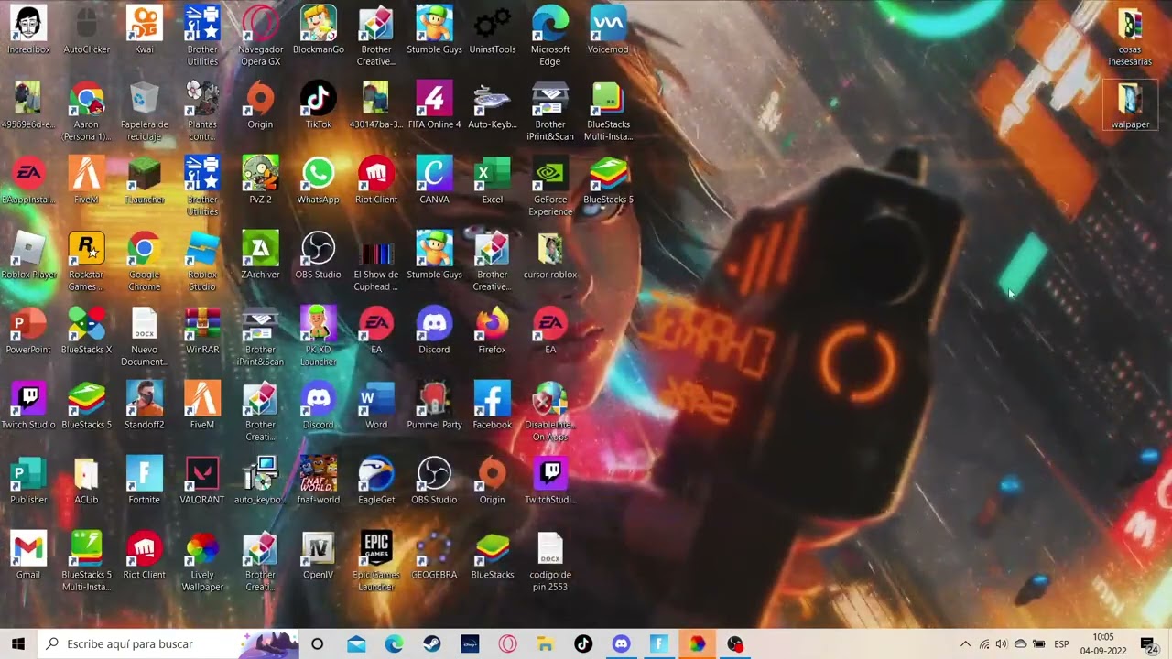1172x659 pixels.
Task: Select the Firefox desktop icon
Action: (492, 330)
